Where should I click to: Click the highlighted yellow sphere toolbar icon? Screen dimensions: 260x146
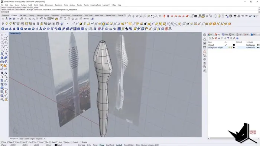[x=103, y=24]
